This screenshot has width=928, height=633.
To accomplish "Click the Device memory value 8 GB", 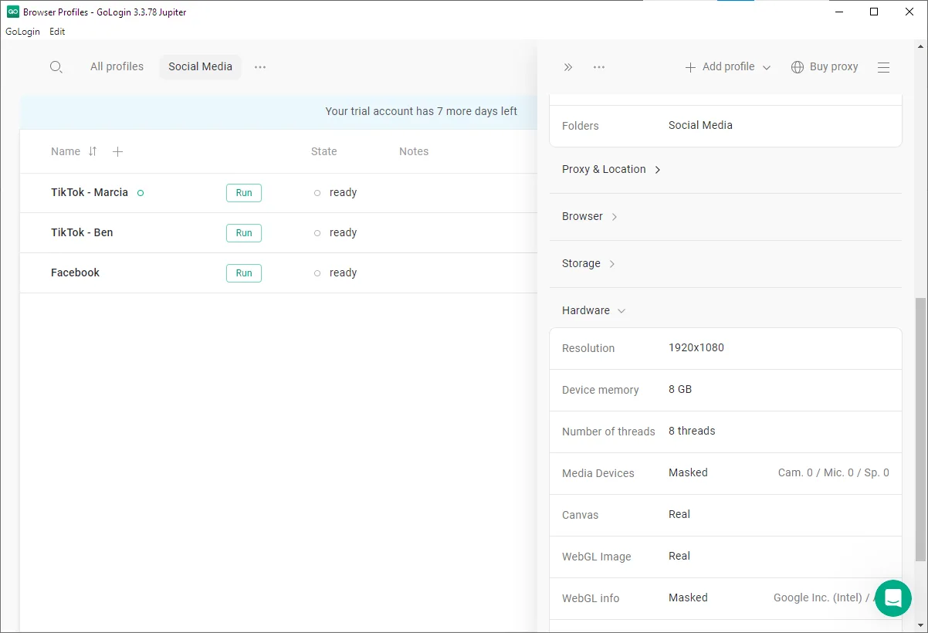I will click(x=680, y=390).
